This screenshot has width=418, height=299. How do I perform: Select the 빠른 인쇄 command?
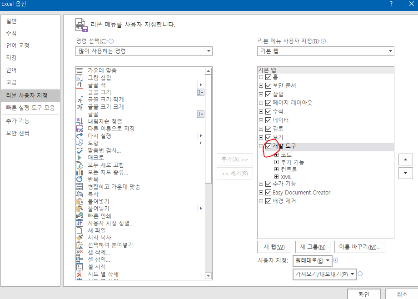98,216
